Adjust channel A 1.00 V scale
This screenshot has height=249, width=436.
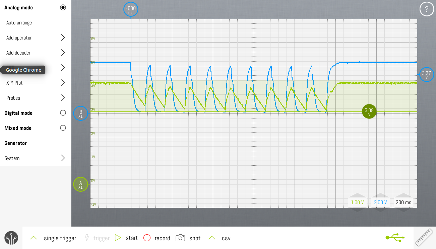point(357,202)
